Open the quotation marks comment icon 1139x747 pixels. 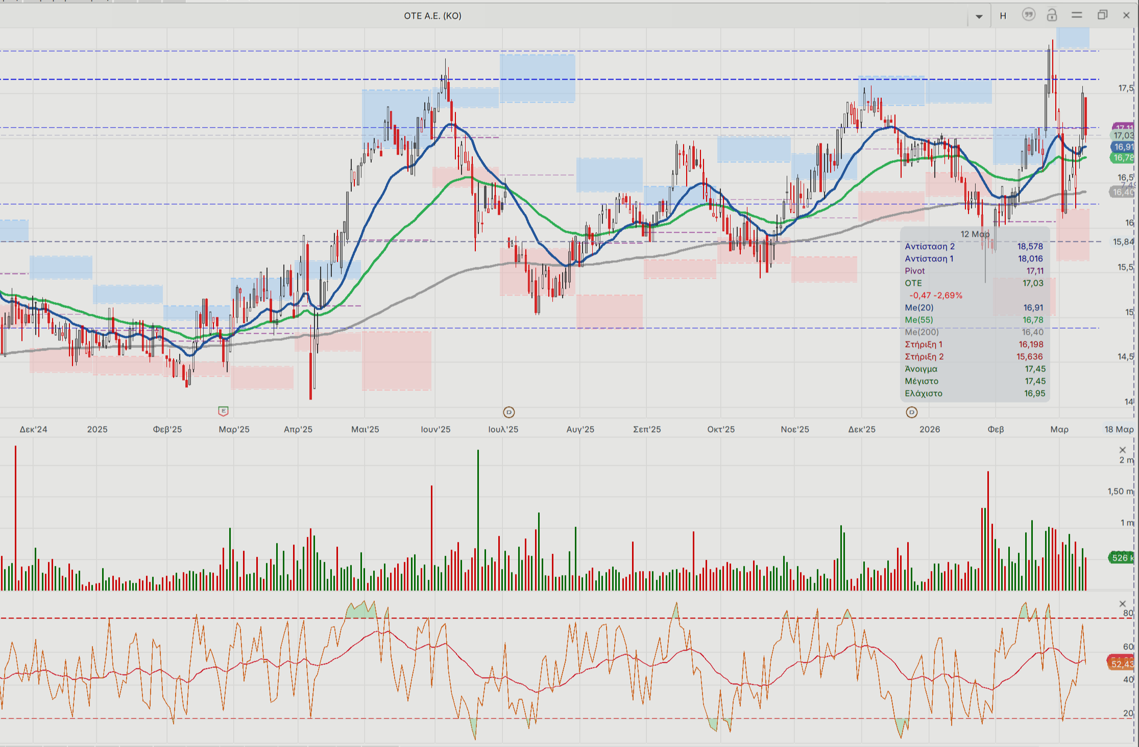1028,15
